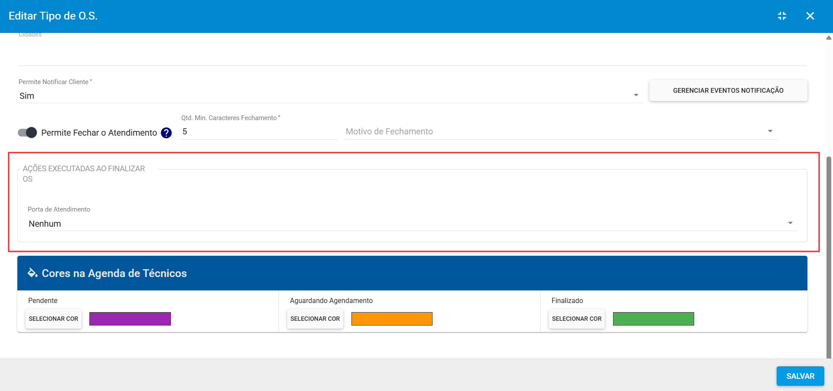Click the purple Pendente color swatch
This screenshot has width=833, height=391.
coord(130,319)
